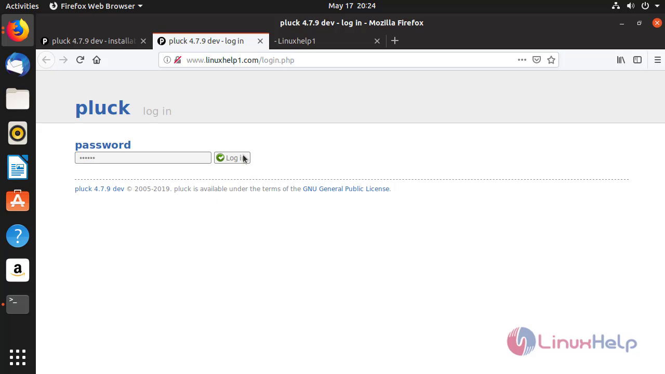Open Firefox from the Ubuntu dock

click(18, 30)
